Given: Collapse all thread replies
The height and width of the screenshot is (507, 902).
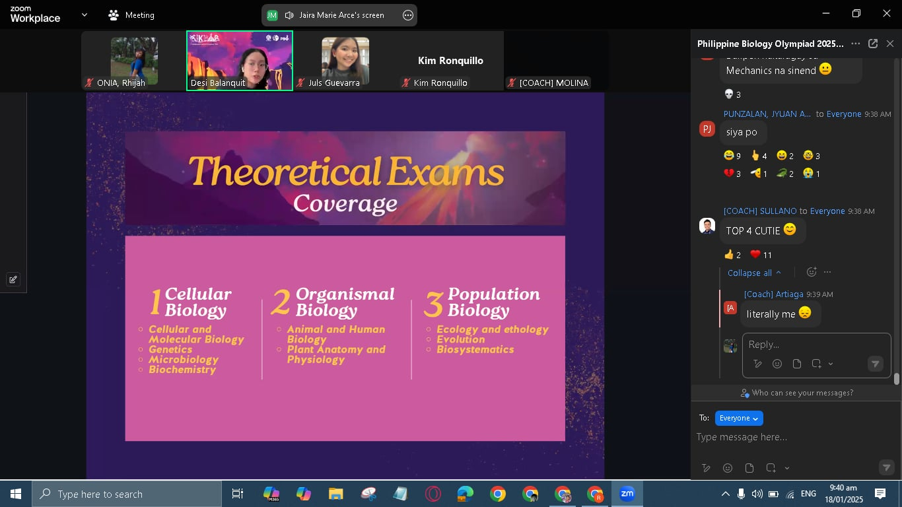Looking at the screenshot, I should tap(754, 273).
